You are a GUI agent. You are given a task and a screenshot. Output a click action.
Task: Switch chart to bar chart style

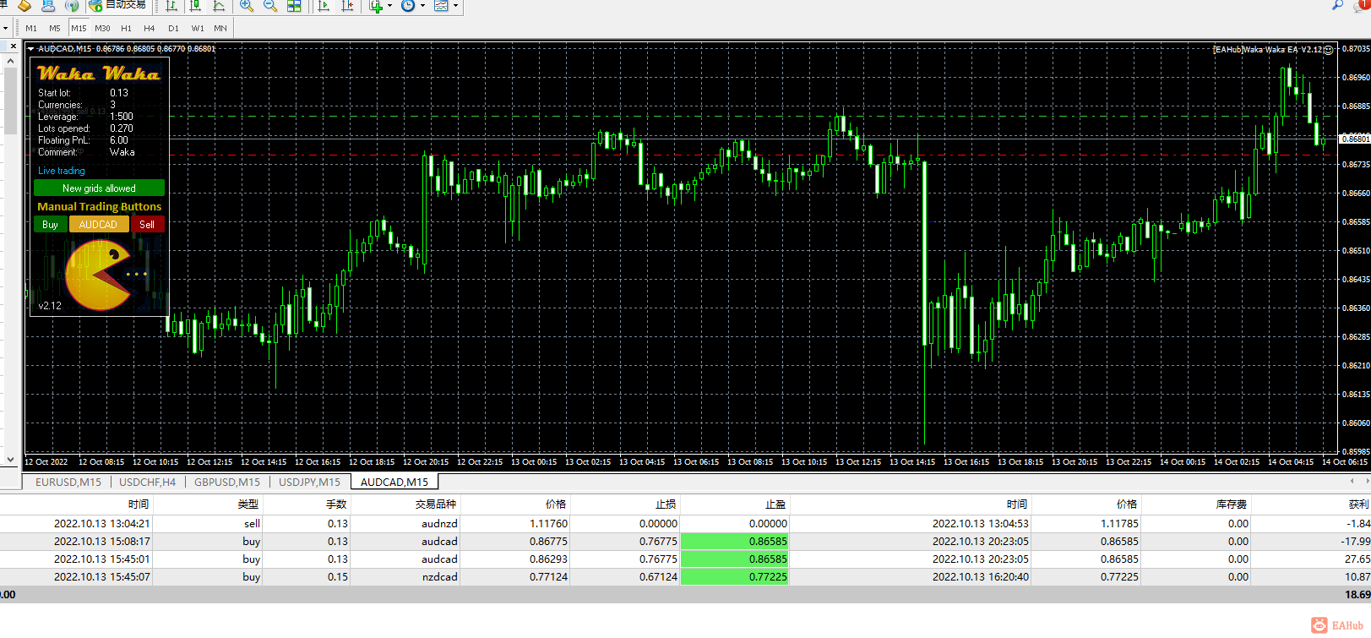tap(171, 6)
